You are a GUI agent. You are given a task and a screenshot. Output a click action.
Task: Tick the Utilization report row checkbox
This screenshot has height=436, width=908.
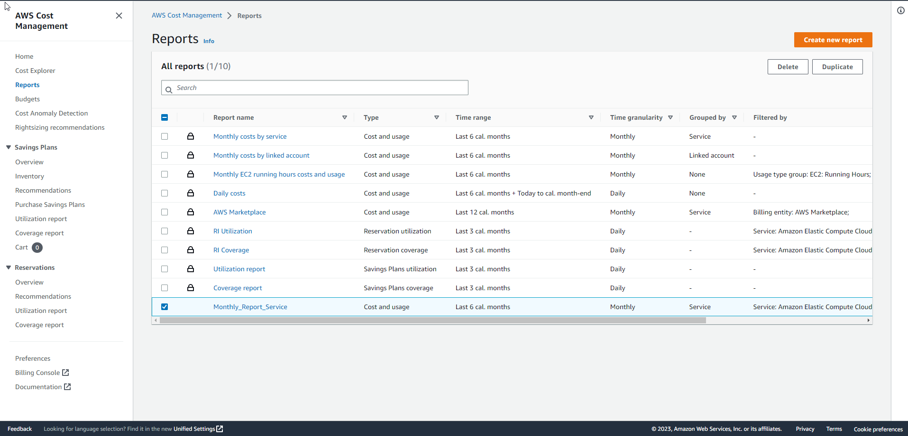click(165, 269)
